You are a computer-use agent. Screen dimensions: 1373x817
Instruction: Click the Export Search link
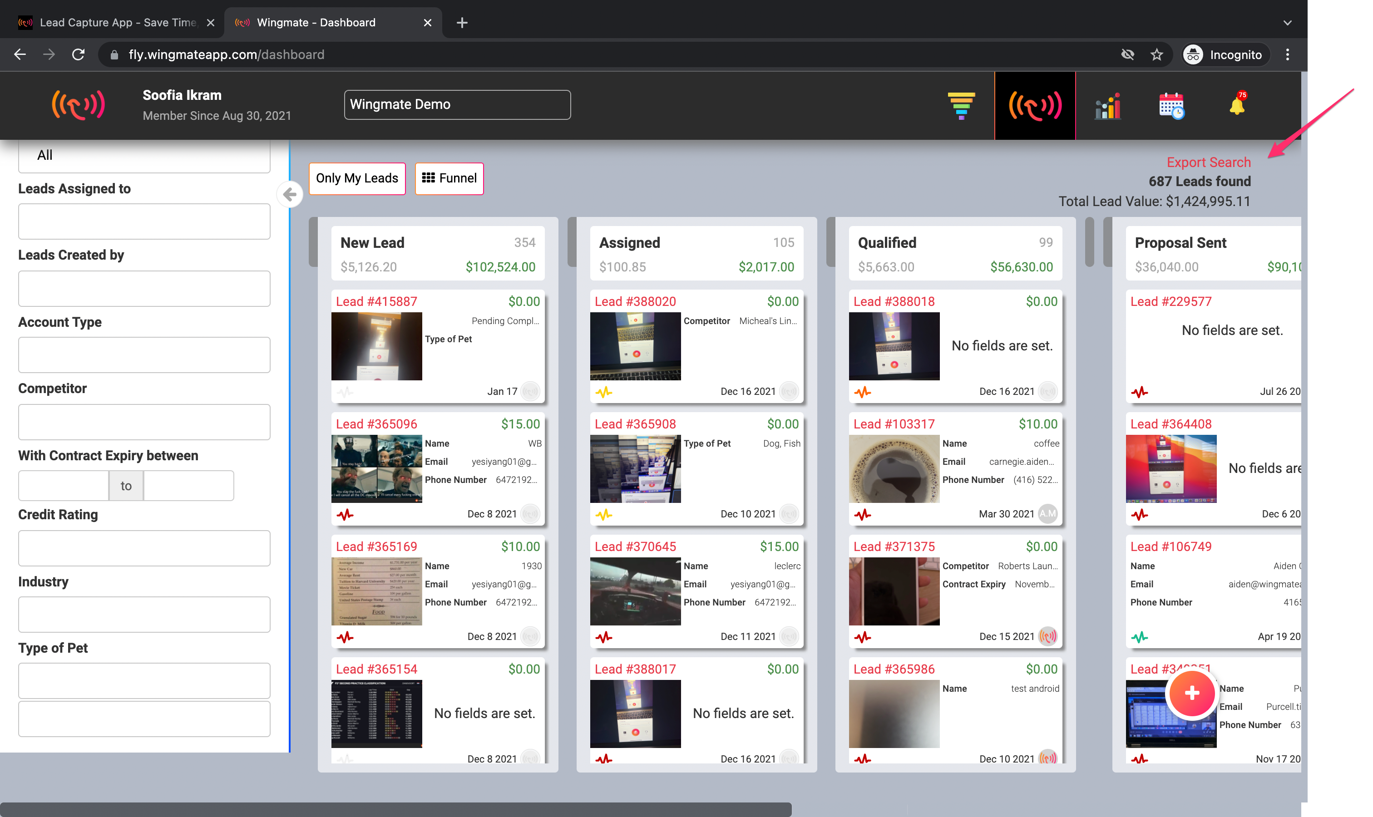[x=1208, y=162]
